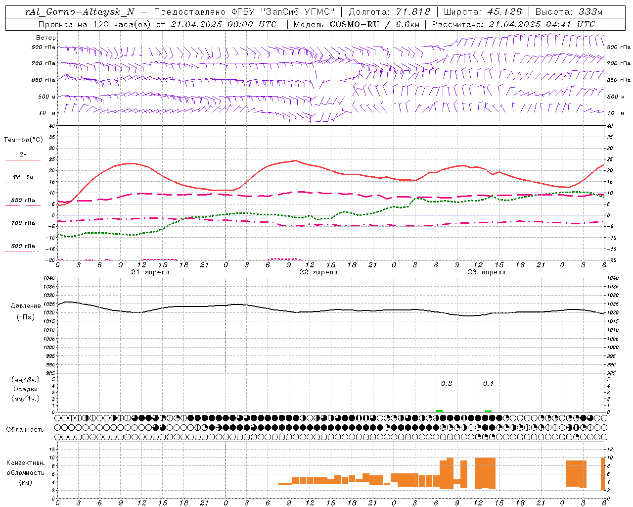Click the 500 гПа temperature legend entry
Image resolution: width=633 pixels, height=507 pixels.
(x=23, y=246)
